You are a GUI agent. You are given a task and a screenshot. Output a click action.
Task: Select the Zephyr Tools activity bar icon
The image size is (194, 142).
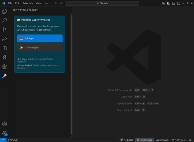click(x=5, y=76)
